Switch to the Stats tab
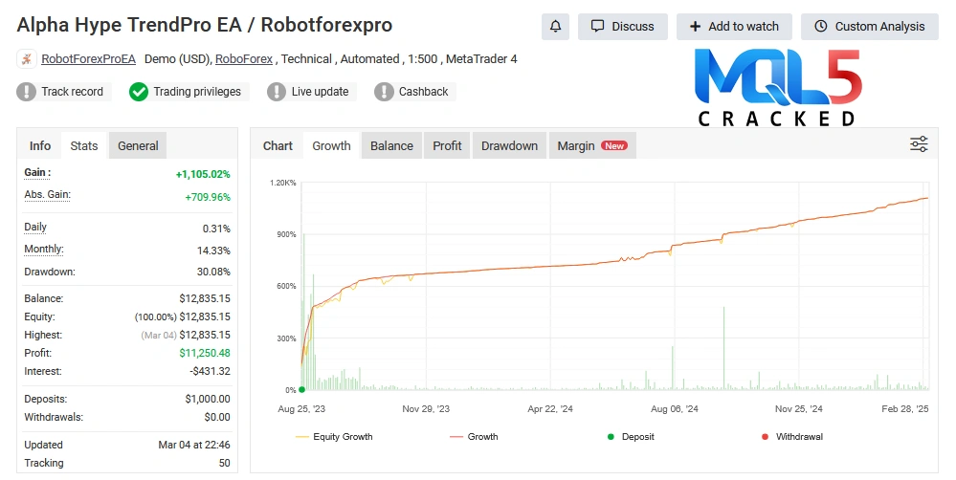956x480 pixels. pyautogui.click(x=84, y=146)
